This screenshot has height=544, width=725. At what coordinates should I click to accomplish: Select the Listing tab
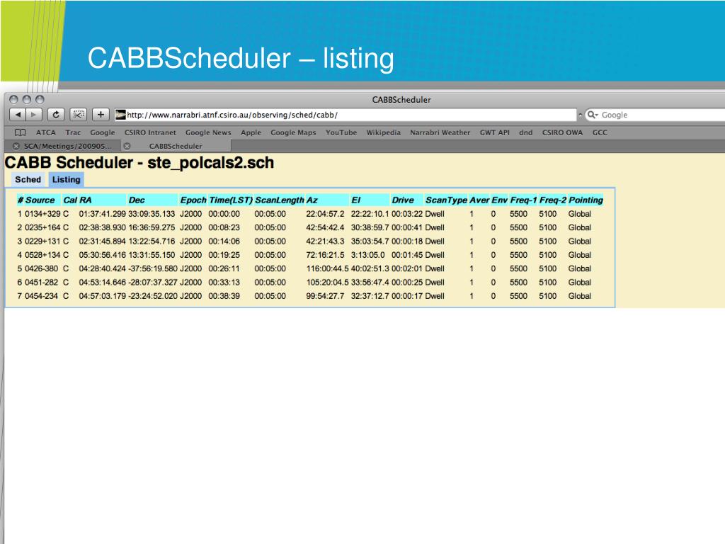[x=66, y=179]
